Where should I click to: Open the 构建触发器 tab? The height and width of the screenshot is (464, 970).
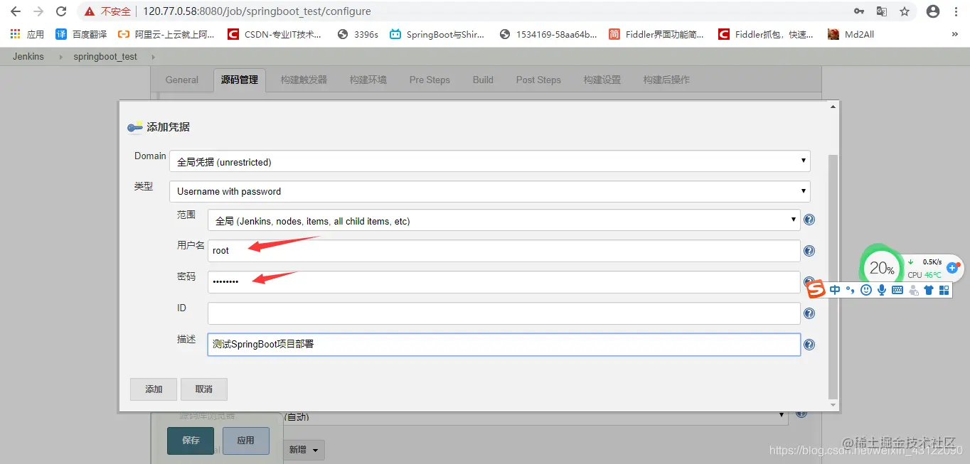[x=304, y=80]
